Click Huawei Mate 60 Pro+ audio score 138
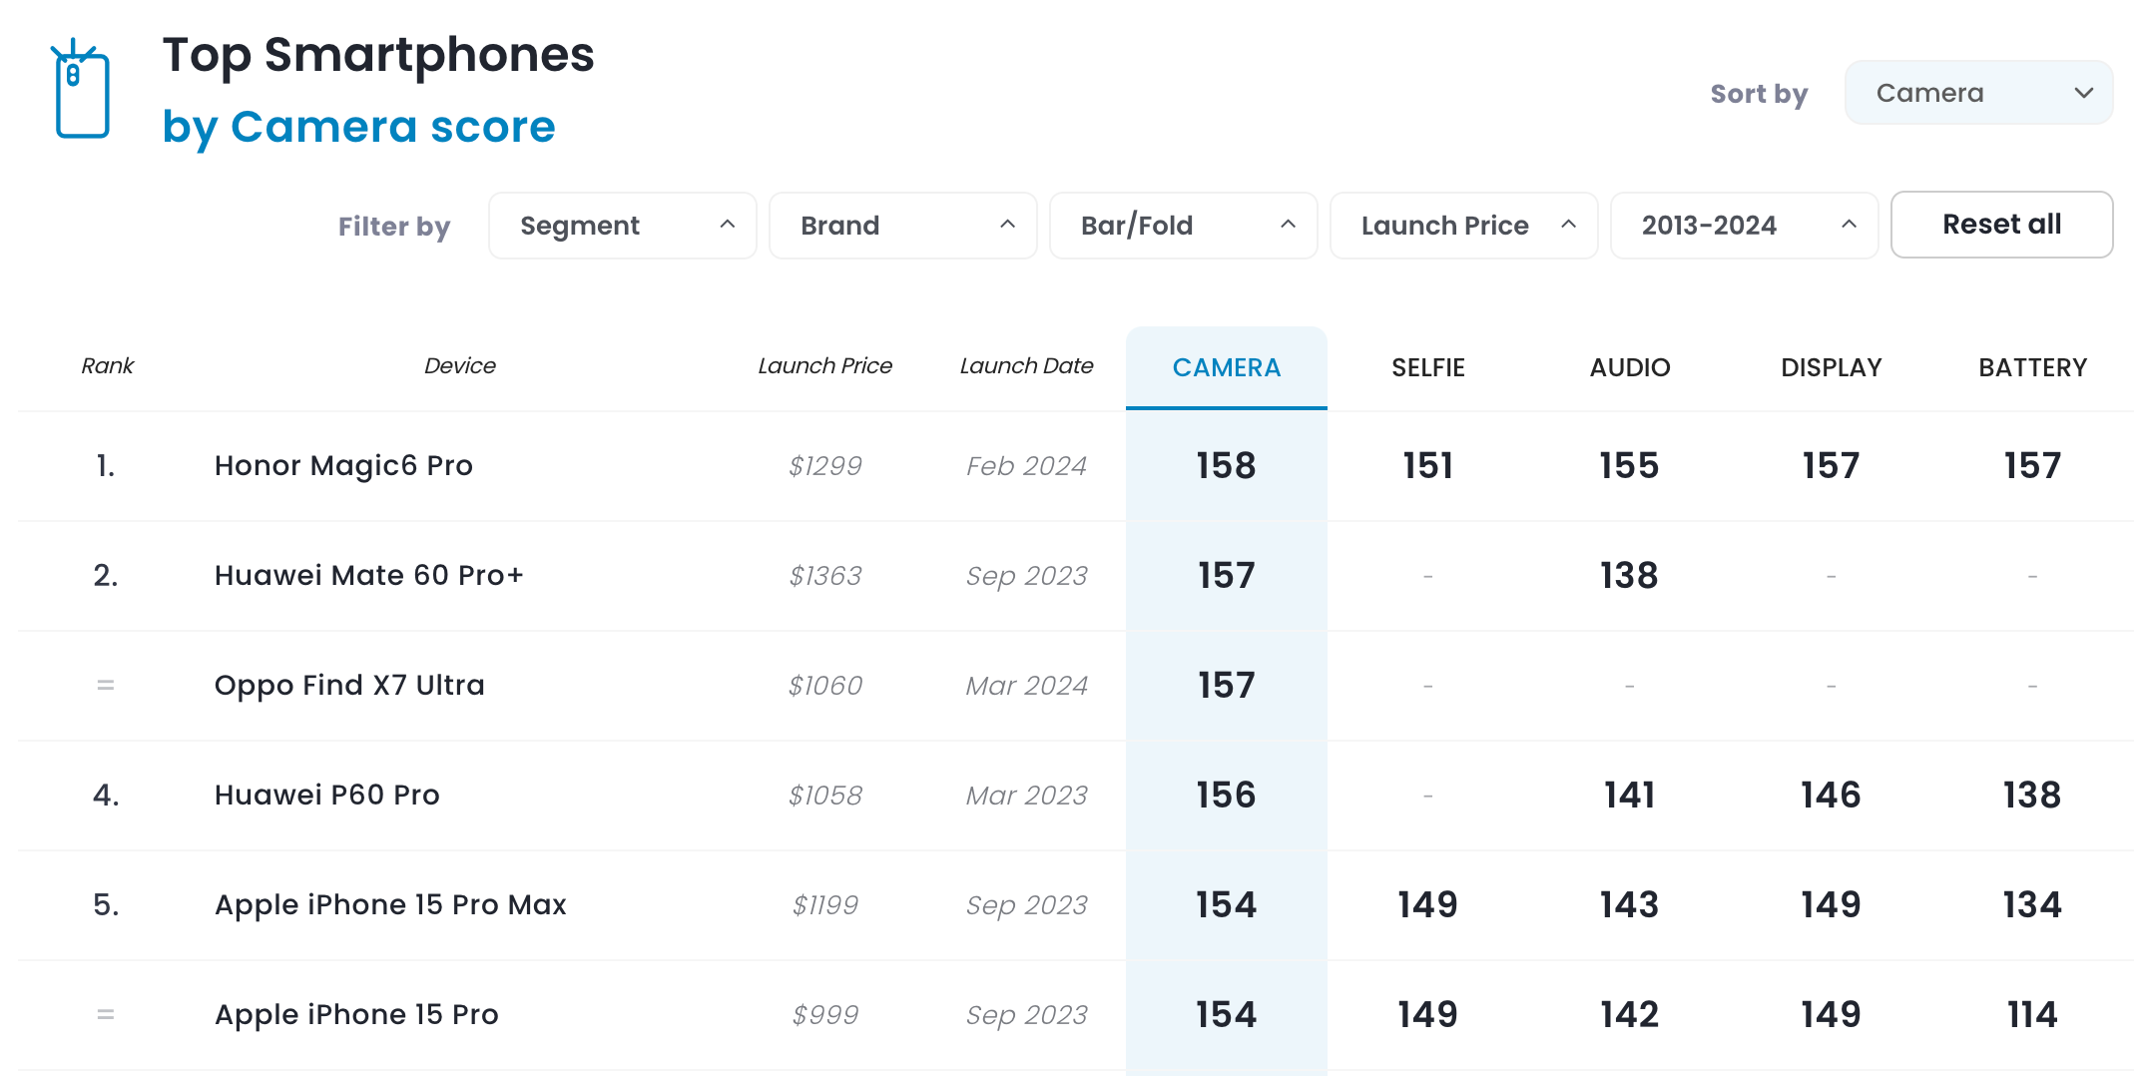This screenshot has width=2150, height=1076. [x=1630, y=576]
